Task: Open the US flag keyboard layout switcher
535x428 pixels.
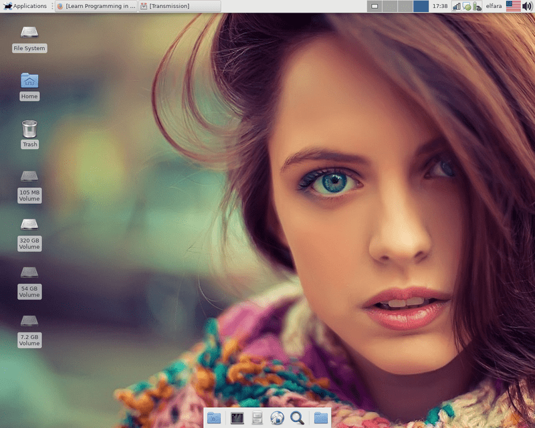Action: 513,6
